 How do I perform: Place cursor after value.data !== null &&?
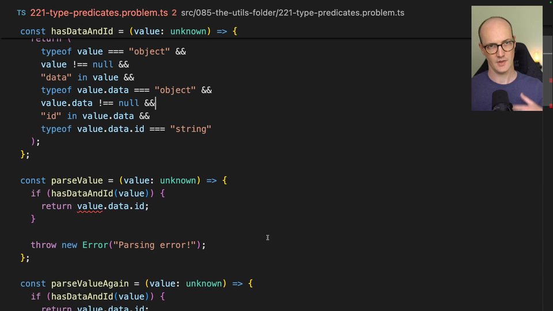point(156,103)
